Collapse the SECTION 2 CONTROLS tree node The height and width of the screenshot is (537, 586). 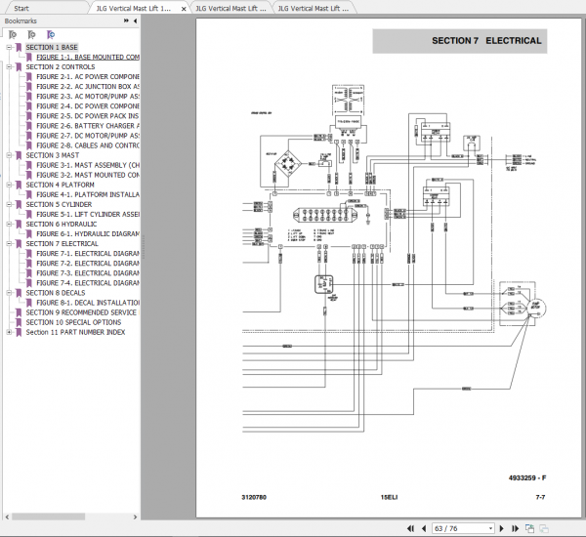click(9, 67)
